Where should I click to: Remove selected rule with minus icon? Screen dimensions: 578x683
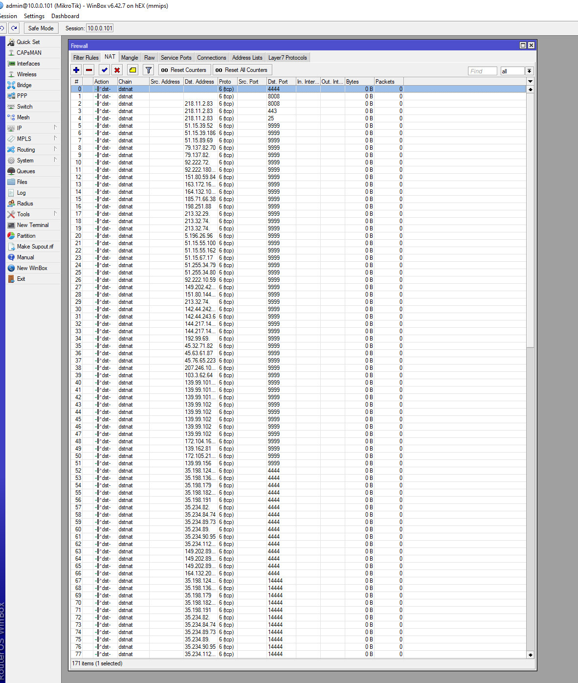(x=89, y=70)
